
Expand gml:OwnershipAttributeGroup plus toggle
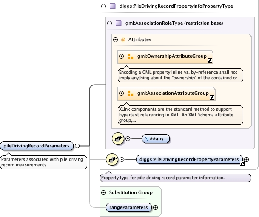pyautogui.click(x=121, y=56)
